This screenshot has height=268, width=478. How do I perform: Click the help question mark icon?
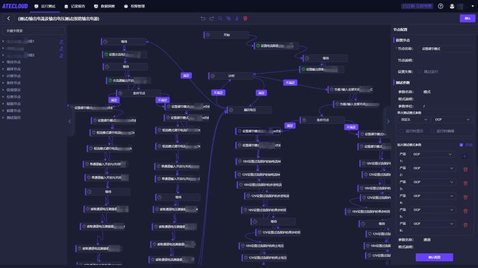point(440,6)
